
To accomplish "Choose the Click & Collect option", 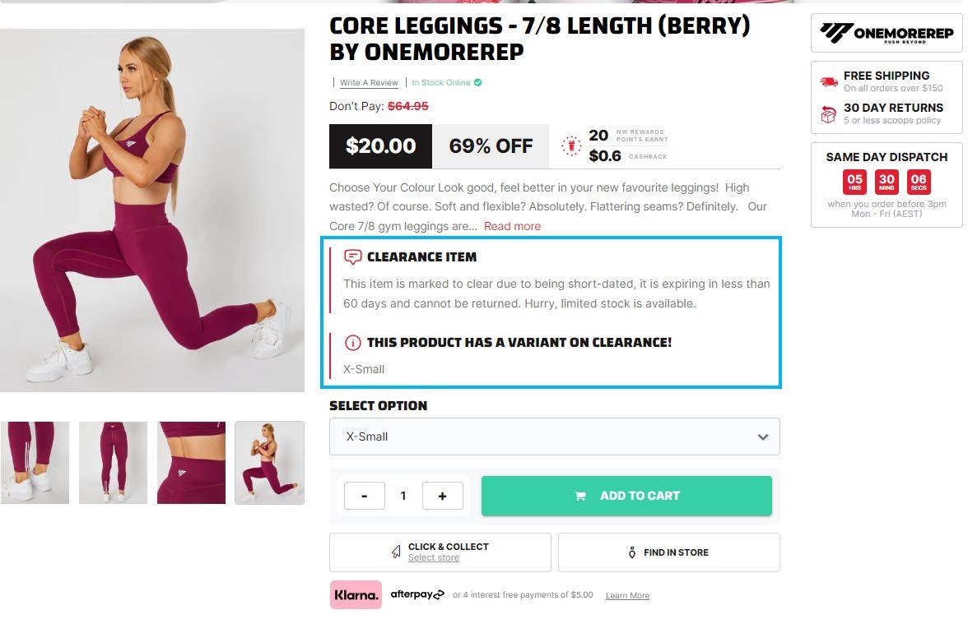I will tap(440, 552).
